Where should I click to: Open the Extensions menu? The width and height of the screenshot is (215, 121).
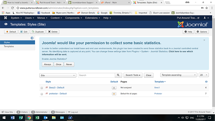92,18
